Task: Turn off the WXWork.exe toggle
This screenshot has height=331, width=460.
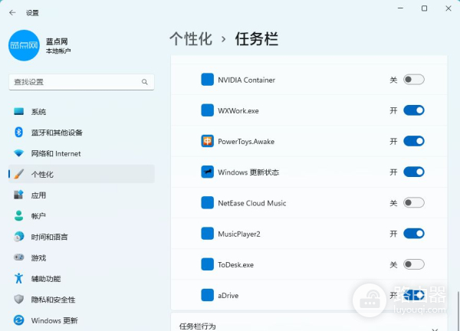Action: [414, 110]
